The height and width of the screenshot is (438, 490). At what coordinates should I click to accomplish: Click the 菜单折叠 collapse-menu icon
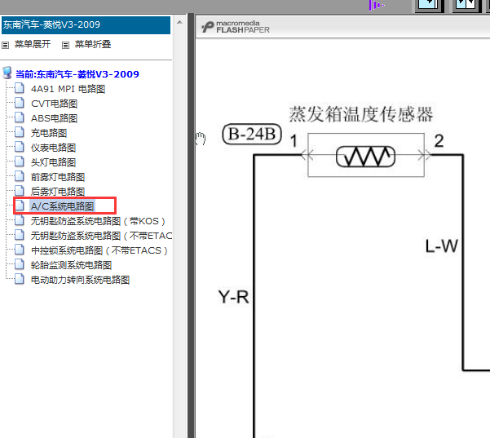point(65,46)
